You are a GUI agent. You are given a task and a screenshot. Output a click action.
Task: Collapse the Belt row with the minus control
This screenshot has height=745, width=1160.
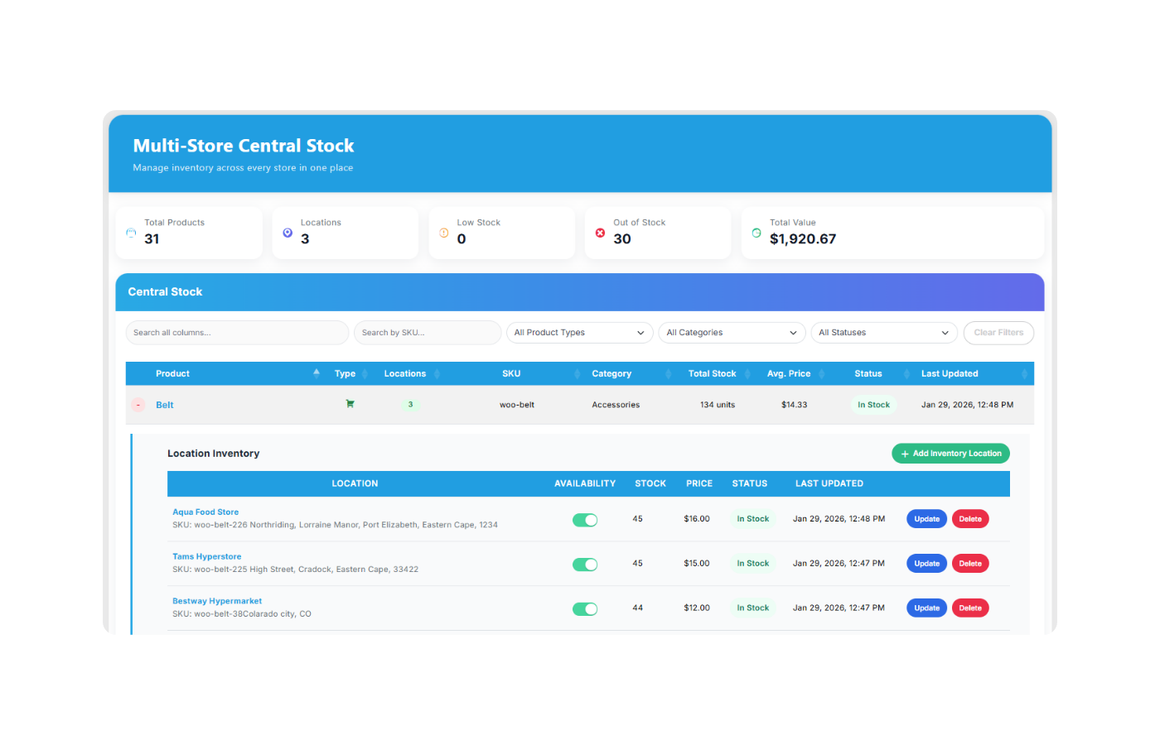(138, 404)
